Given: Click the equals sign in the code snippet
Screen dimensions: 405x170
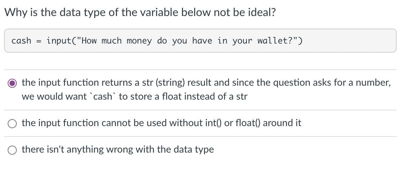Looking at the screenshot, I should [x=39, y=41].
